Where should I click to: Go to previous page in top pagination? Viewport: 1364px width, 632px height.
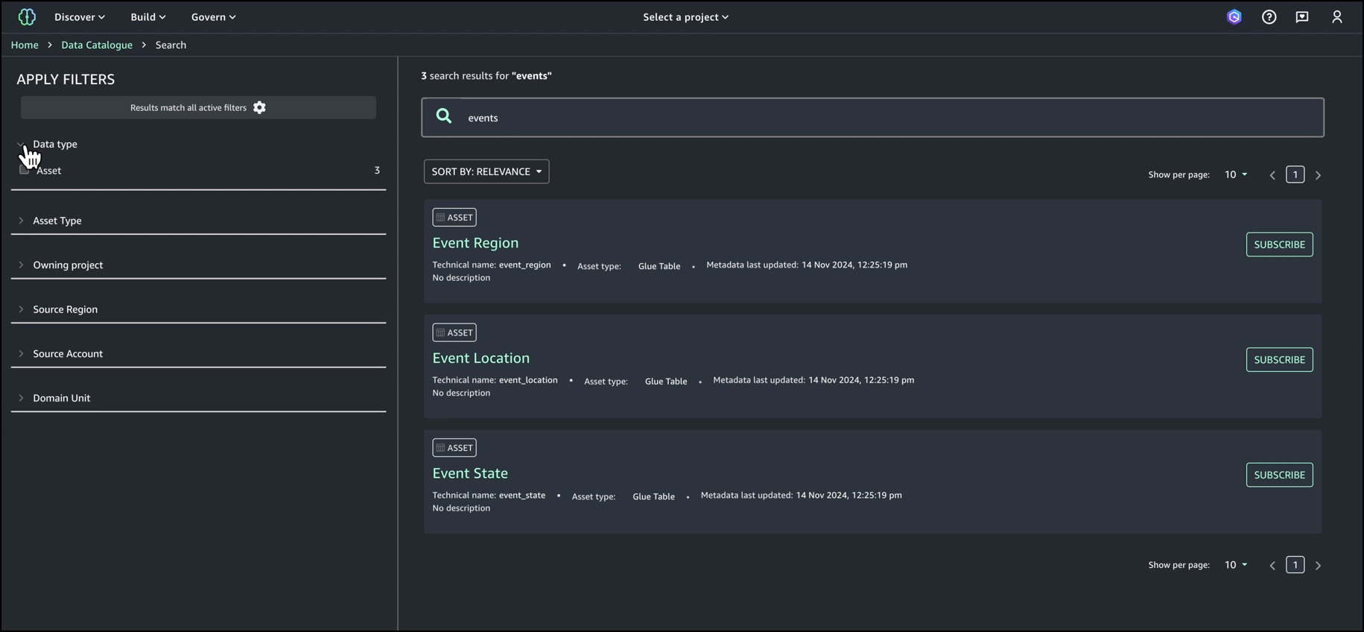click(x=1272, y=175)
